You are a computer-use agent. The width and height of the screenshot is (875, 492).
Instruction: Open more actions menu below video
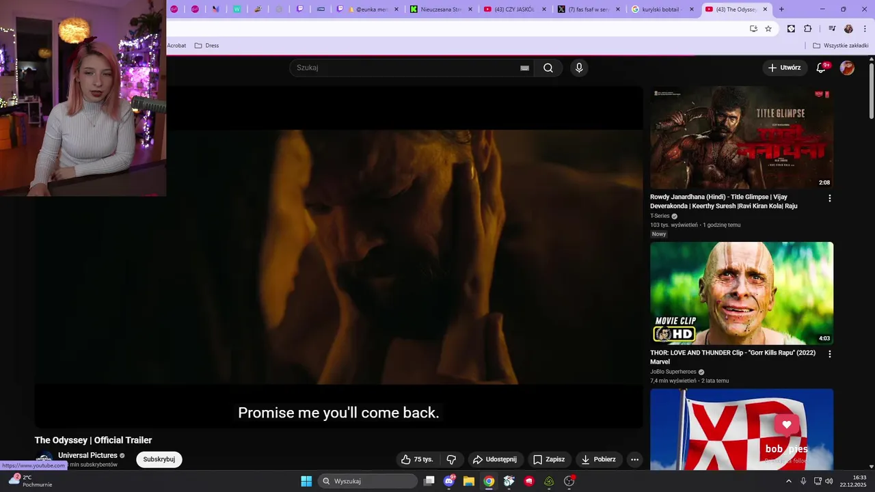tap(634, 459)
